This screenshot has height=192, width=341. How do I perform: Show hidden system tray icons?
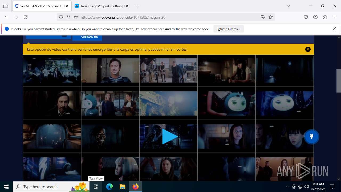(287, 187)
